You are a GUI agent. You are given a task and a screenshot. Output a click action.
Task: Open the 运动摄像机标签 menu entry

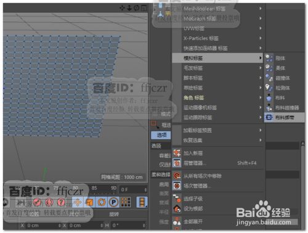point(217,107)
